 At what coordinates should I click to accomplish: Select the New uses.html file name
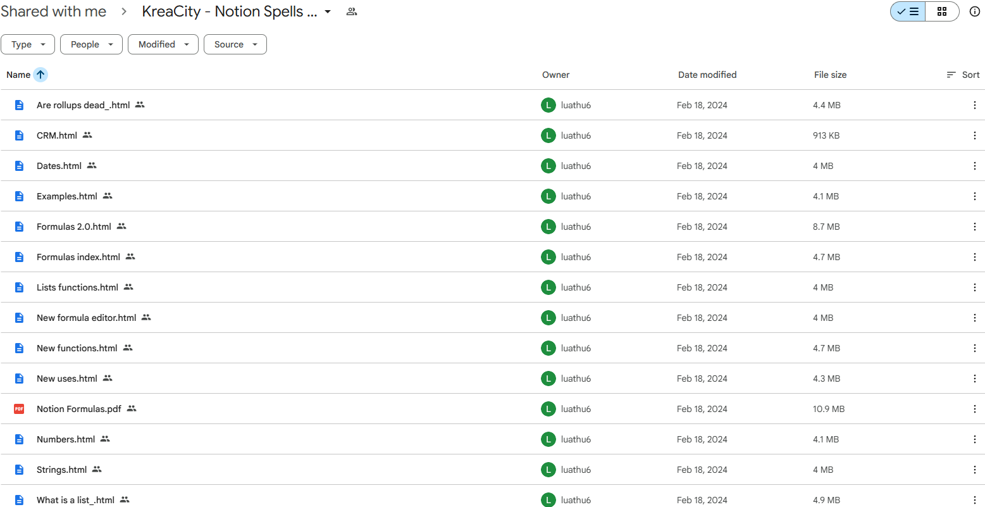coord(67,379)
